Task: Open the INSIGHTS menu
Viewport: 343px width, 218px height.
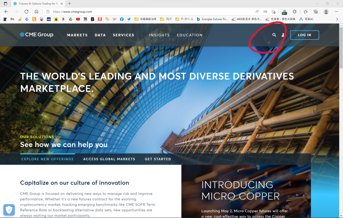Action: 159,35
